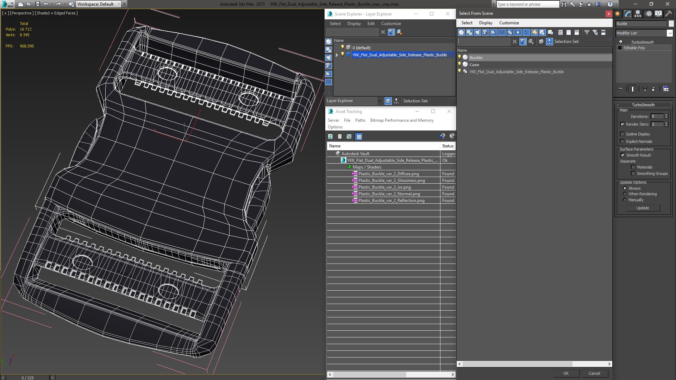Open the Motion command panel tab
Screen dimensions: 676x380
tap(648, 14)
